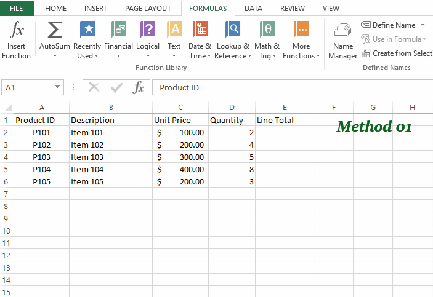Select cell containing P103

coord(42,157)
